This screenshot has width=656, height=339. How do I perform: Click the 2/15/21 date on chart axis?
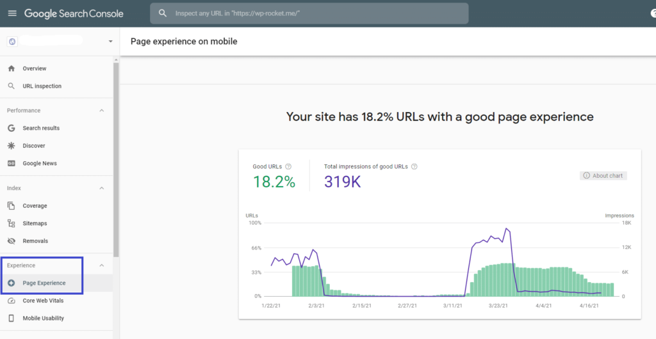[x=362, y=306]
